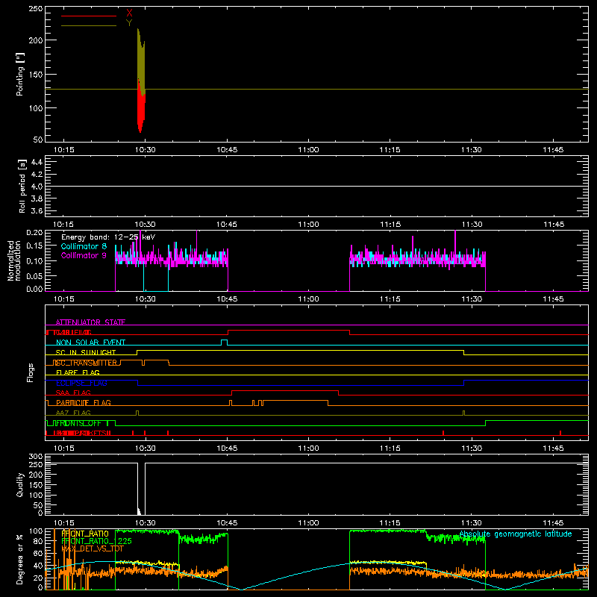The image size is (597, 597).
Task: Click the 10:45 tick label under the Quality plot
Action: [227, 523]
